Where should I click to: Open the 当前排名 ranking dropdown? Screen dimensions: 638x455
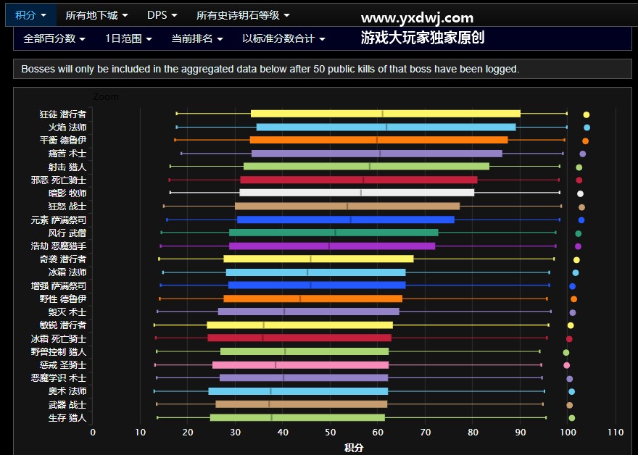click(x=196, y=38)
